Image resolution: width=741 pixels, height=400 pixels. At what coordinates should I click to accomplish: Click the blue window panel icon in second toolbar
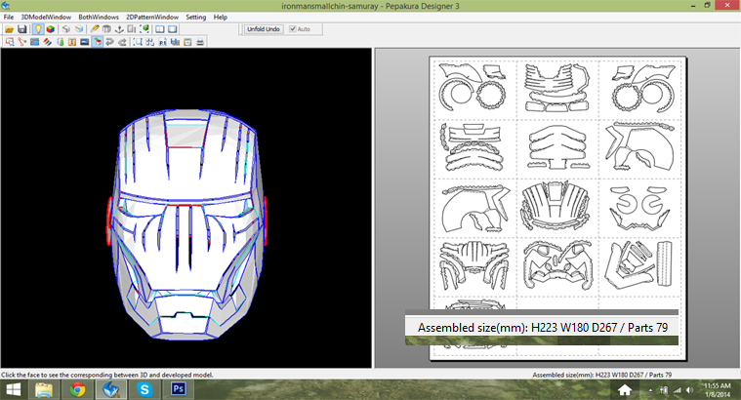pos(34,42)
